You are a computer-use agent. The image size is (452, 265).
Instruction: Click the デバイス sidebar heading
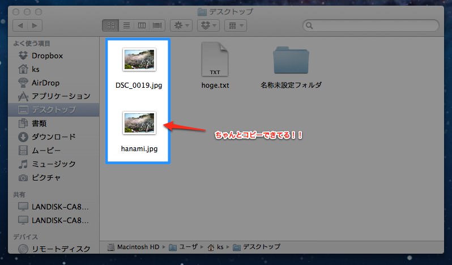click(x=25, y=237)
